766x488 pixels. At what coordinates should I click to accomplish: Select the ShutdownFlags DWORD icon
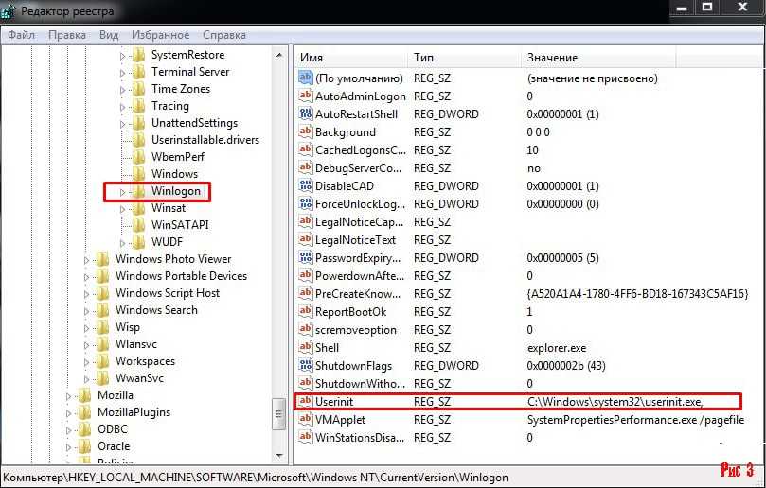(x=305, y=365)
